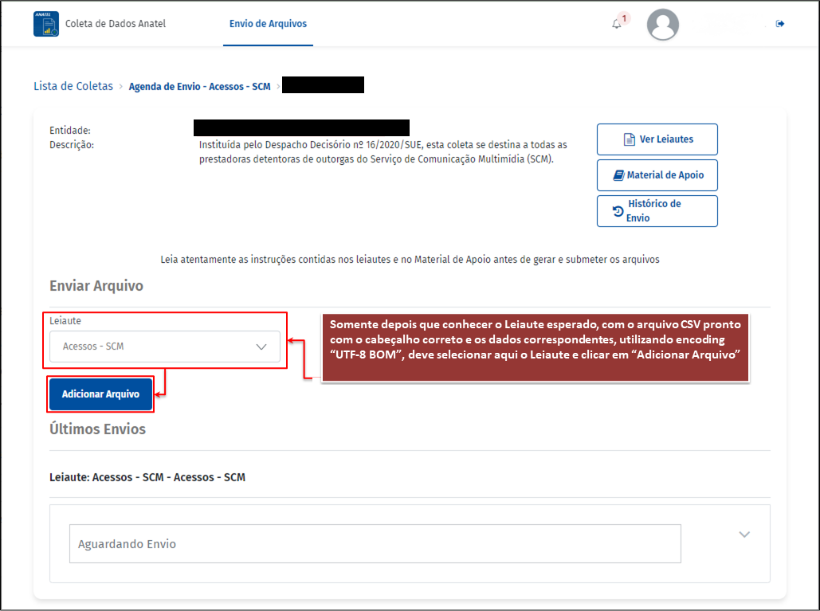
Task: Expand the Aguardando Envio panel chevron
Action: pos(744,535)
